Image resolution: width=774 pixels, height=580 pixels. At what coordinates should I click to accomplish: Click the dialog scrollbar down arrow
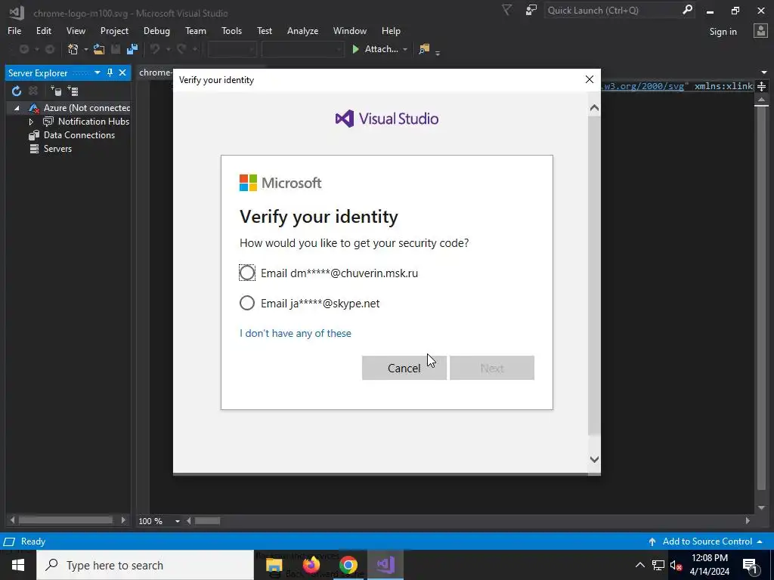tap(594, 459)
